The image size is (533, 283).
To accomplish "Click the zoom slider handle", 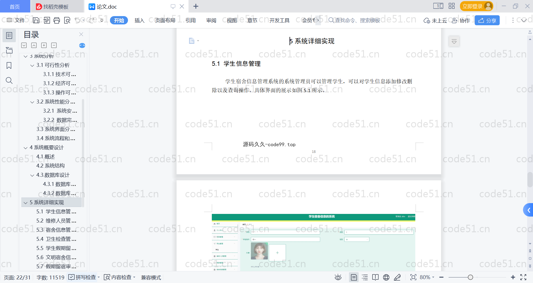I will pos(470,277).
